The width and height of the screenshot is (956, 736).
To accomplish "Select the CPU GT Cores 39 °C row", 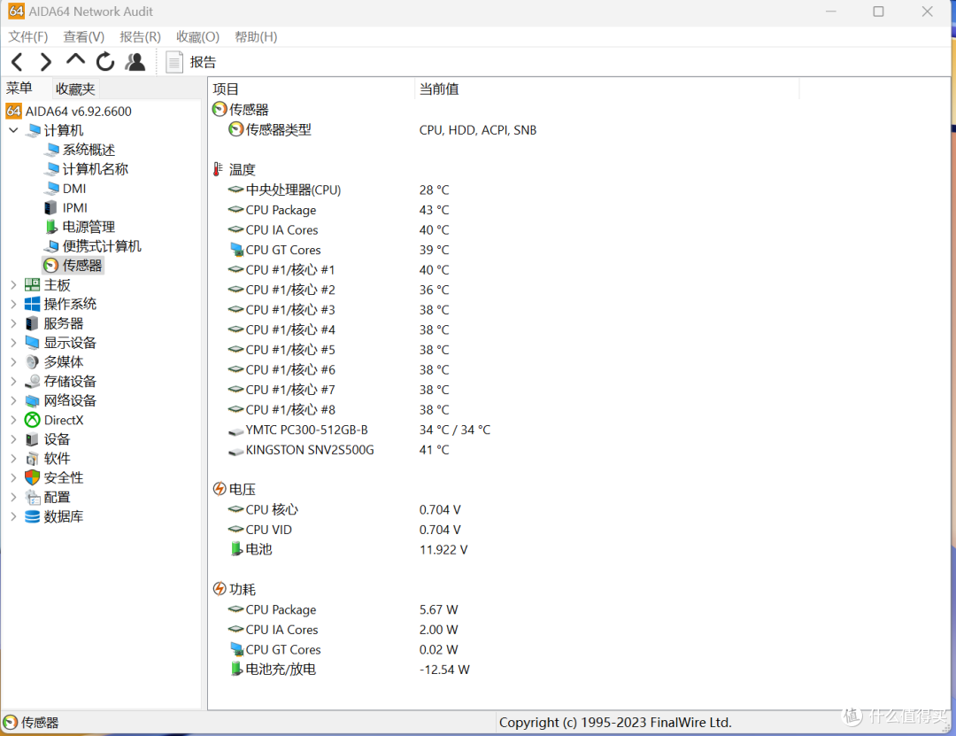I will click(x=338, y=250).
